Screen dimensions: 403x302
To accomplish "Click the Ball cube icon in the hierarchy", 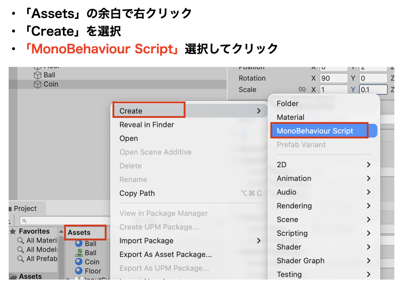I will point(37,75).
